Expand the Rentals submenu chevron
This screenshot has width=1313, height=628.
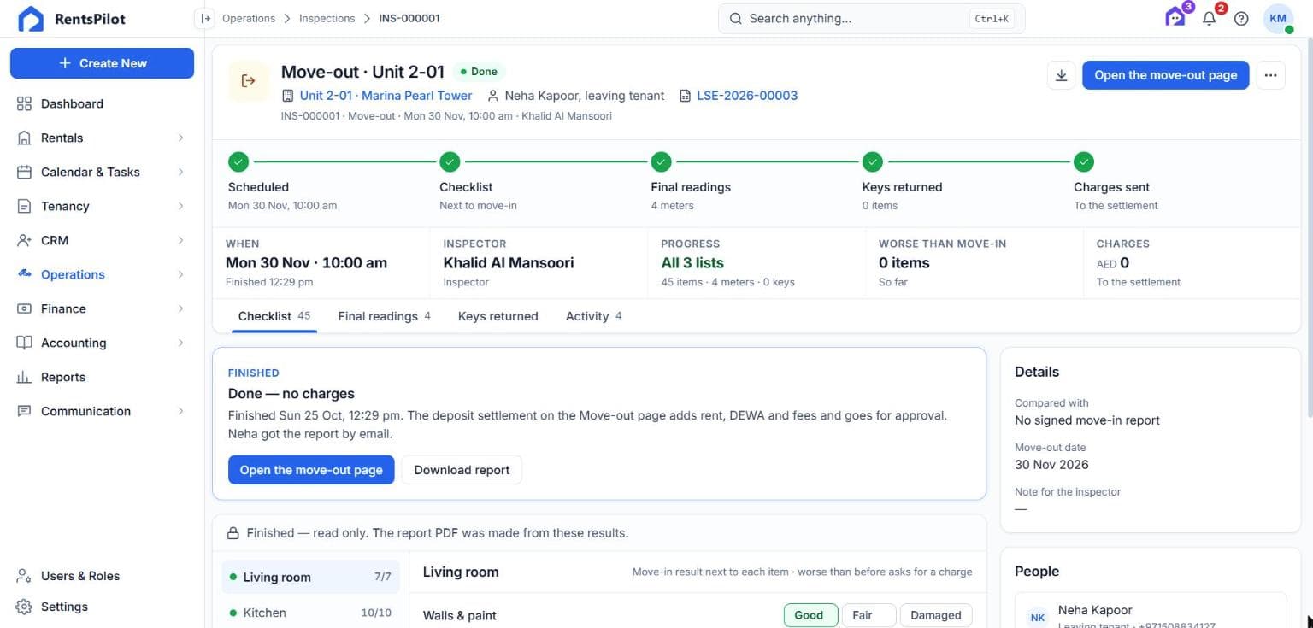coord(180,138)
